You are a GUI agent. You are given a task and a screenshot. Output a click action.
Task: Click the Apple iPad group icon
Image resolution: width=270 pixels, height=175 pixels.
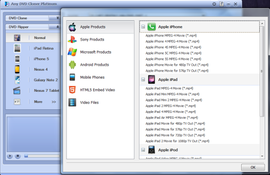(x=152, y=80)
